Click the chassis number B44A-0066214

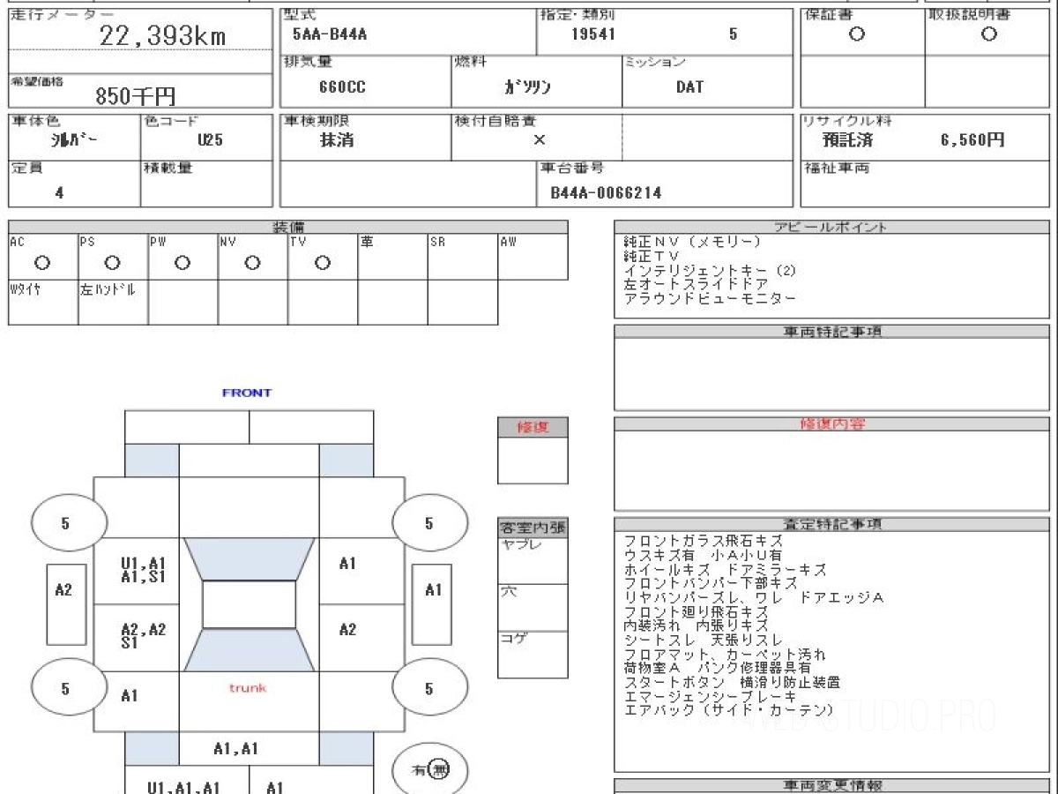606,192
